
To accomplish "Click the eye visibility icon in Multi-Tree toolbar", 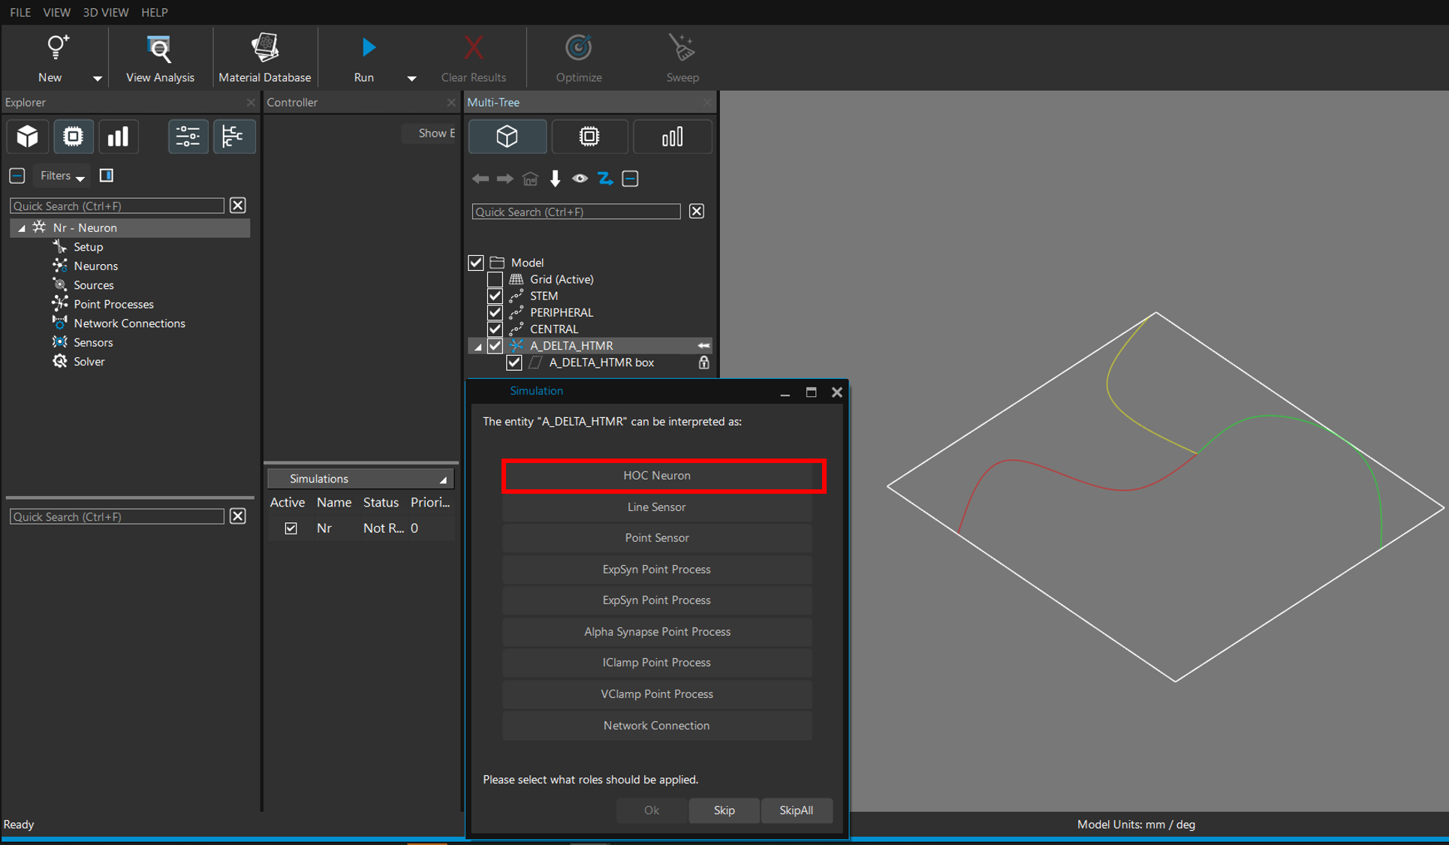I will [580, 179].
